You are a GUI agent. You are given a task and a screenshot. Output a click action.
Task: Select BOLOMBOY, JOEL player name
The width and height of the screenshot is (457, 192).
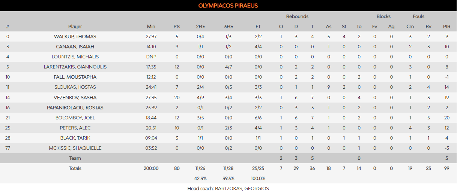click(75, 118)
